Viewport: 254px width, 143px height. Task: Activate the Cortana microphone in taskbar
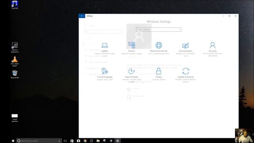(x=59, y=141)
